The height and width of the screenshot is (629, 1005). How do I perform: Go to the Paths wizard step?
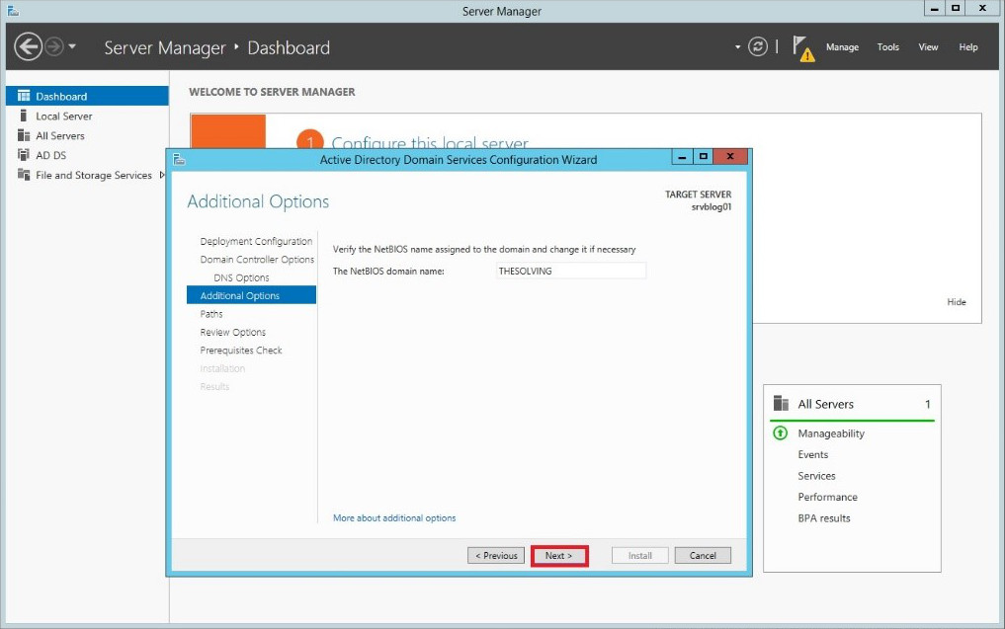click(x=211, y=314)
